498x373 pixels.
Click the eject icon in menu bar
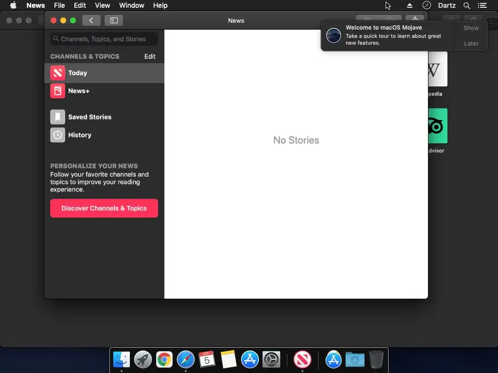tap(409, 5)
